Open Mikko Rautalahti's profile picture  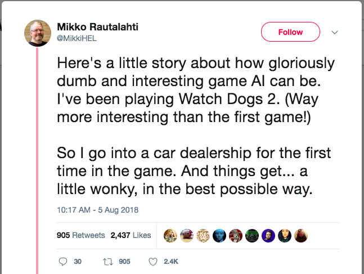[x=38, y=33]
